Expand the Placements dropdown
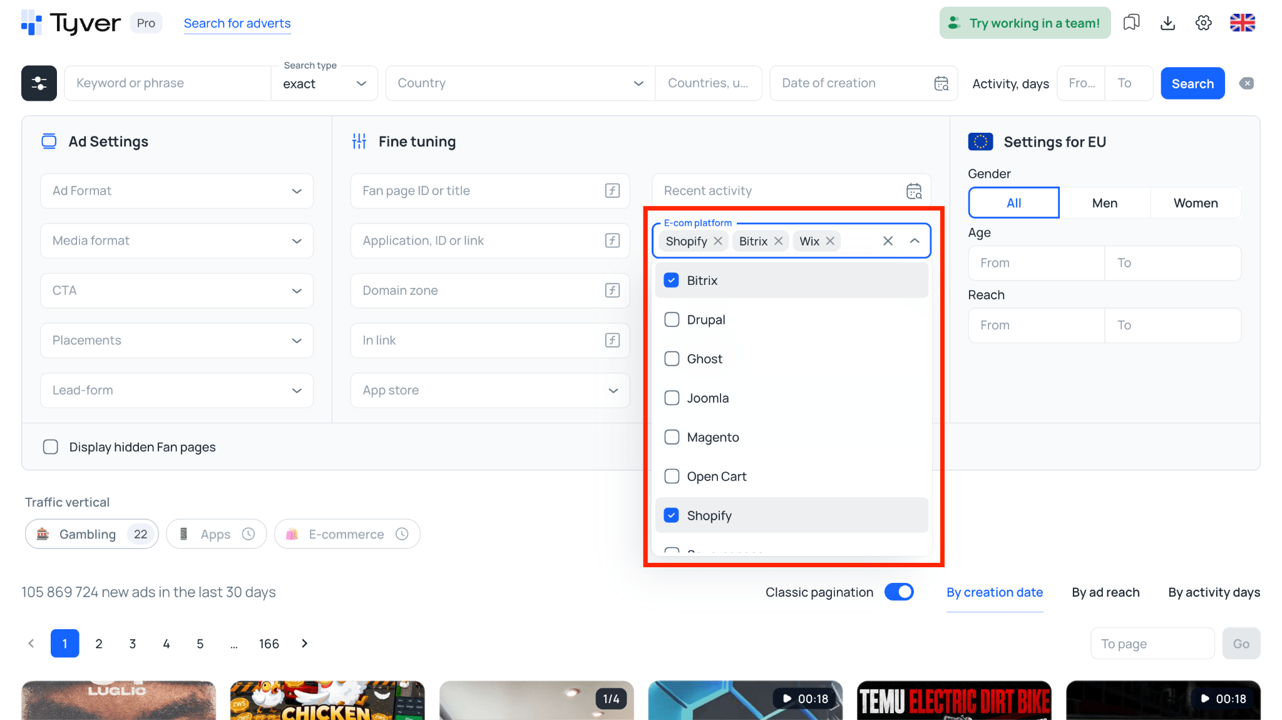Screen dimensions: 1282x720 (x=177, y=340)
